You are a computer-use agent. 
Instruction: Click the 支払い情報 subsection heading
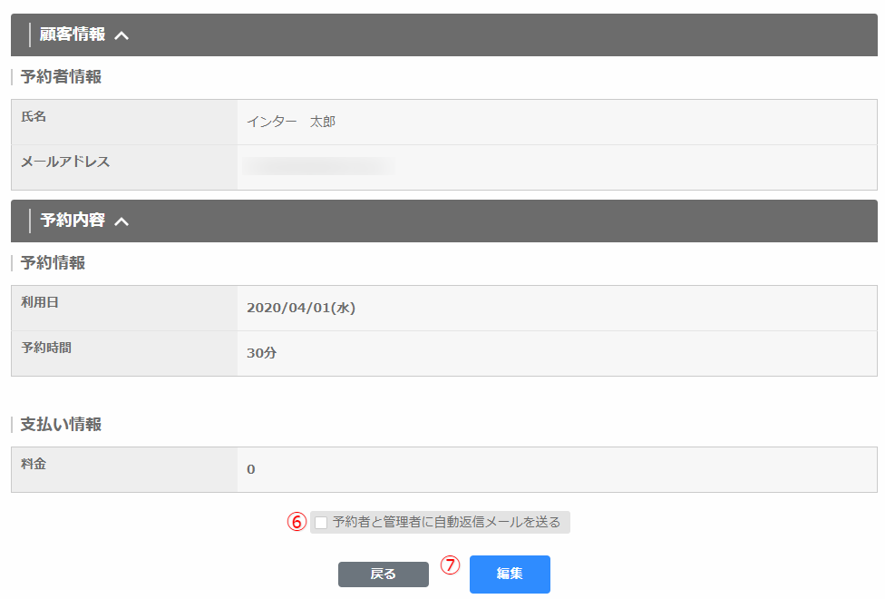pyautogui.click(x=61, y=424)
